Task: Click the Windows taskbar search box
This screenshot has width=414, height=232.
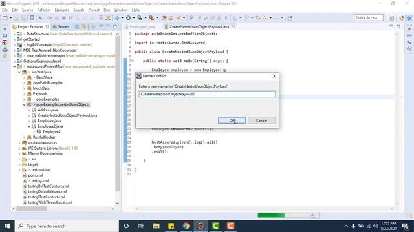Action: pos(67,226)
